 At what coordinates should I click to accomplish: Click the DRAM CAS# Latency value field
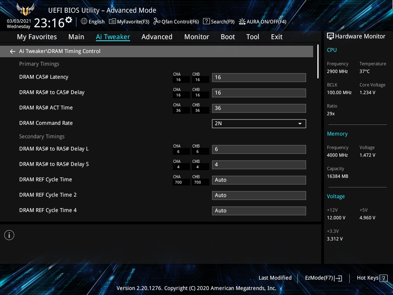tap(259, 78)
